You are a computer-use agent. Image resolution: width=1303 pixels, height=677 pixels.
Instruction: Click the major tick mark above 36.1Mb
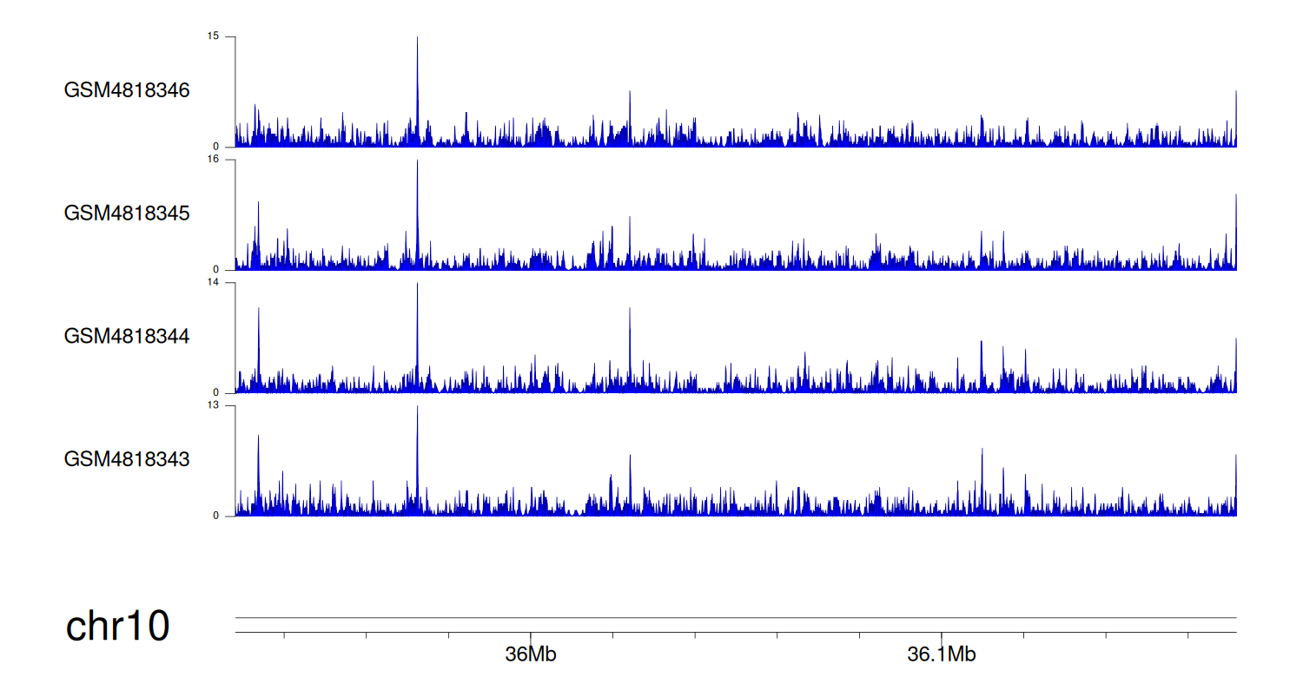pyautogui.click(x=942, y=637)
